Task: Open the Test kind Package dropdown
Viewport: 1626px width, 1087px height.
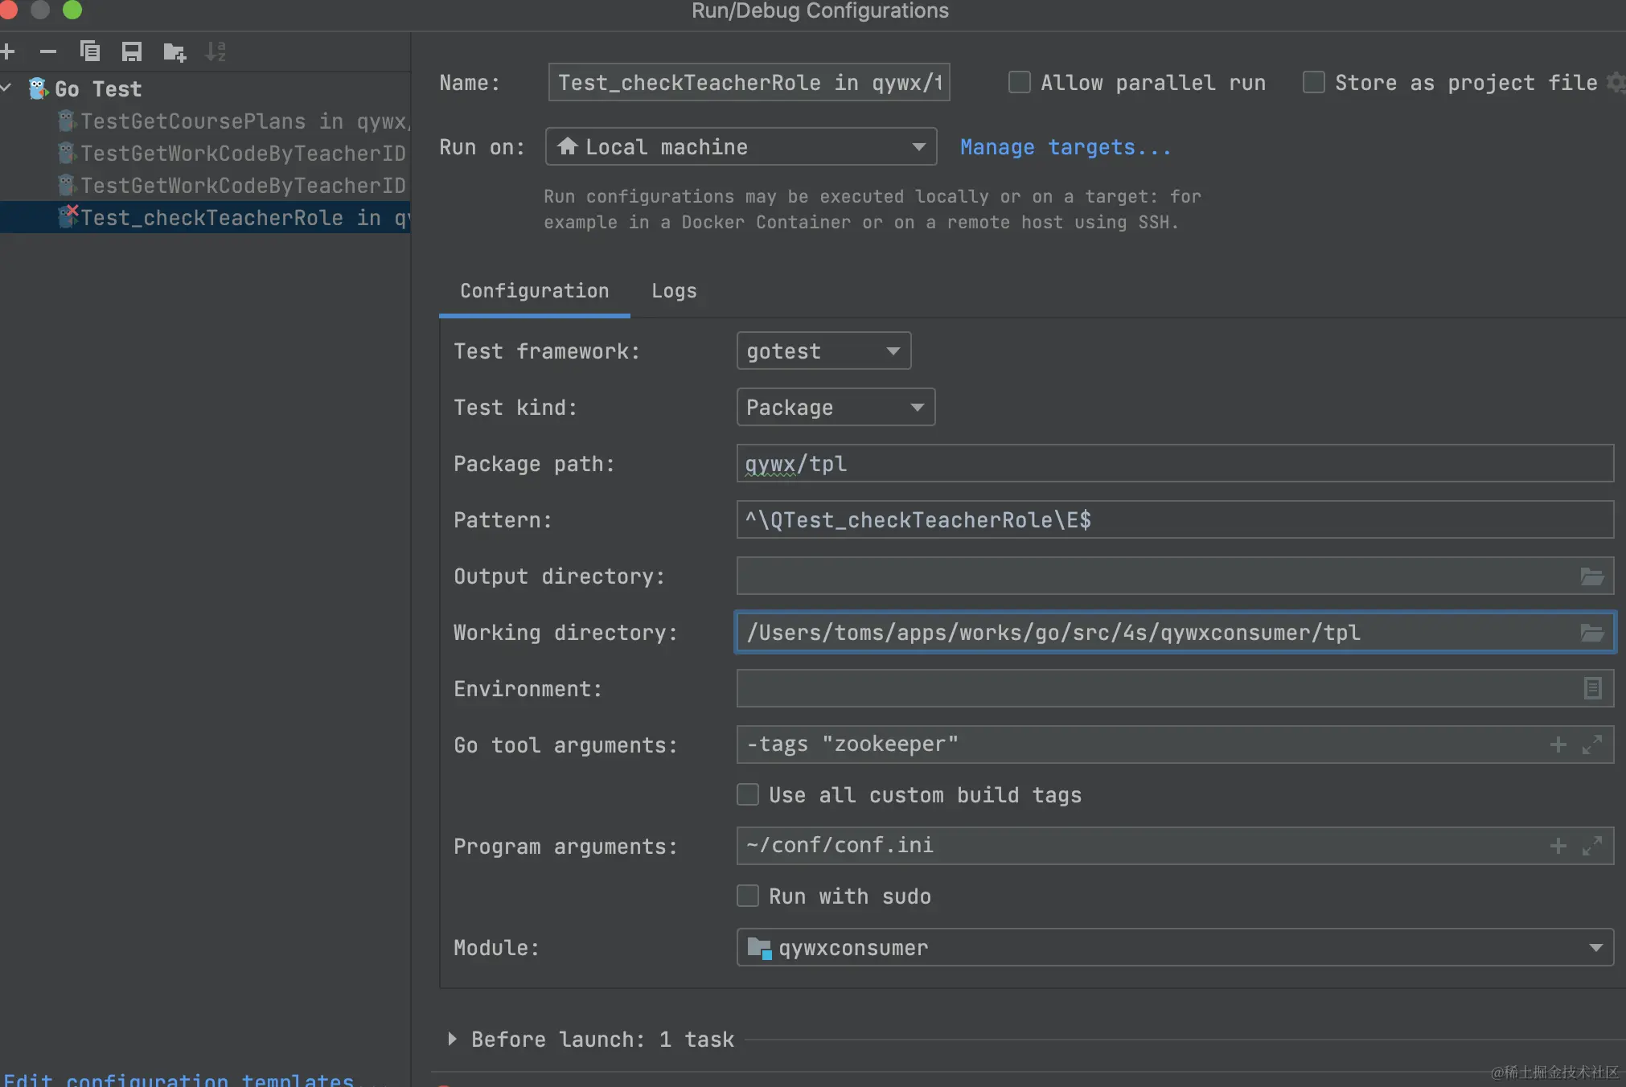Action: tap(836, 408)
